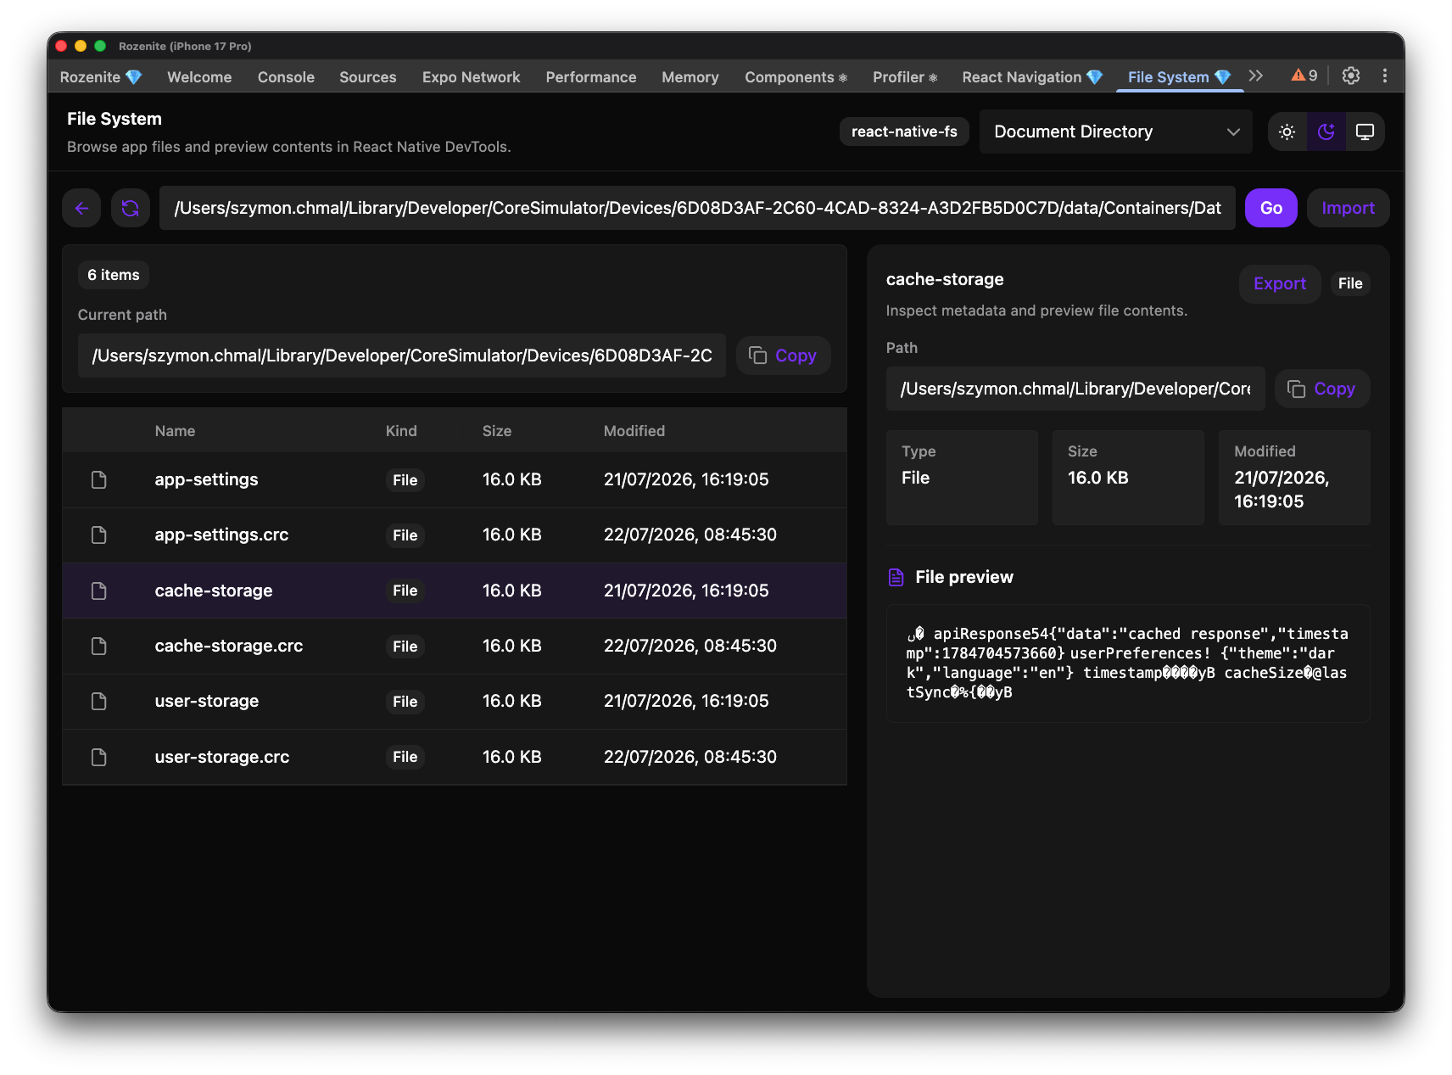Click the file icon for cache-storage row
This screenshot has height=1075, width=1452.
99,591
